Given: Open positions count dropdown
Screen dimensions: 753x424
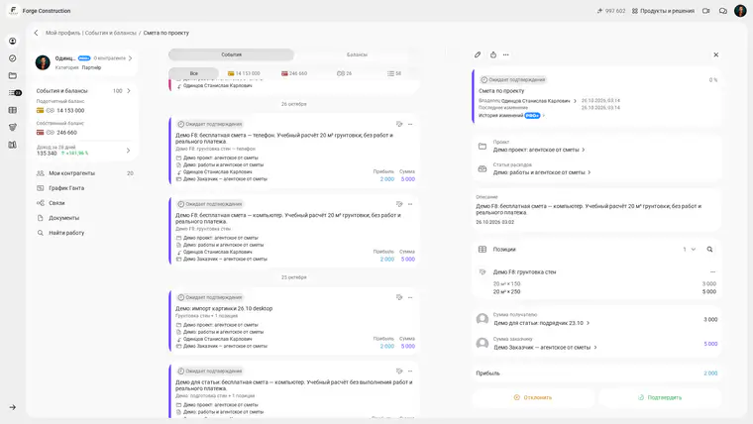Looking at the screenshot, I should pos(690,250).
